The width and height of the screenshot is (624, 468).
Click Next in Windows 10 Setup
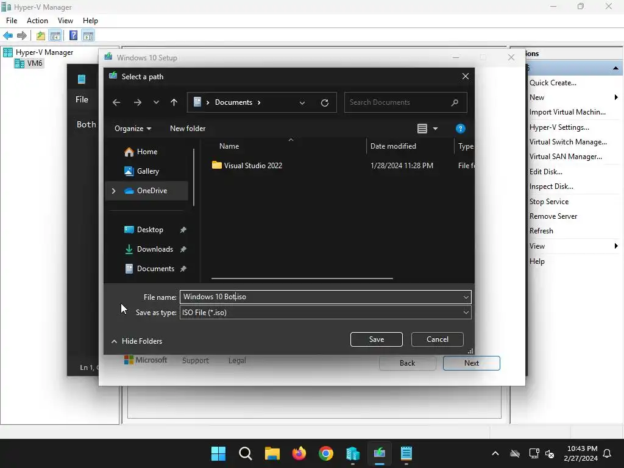coord(472,363)
